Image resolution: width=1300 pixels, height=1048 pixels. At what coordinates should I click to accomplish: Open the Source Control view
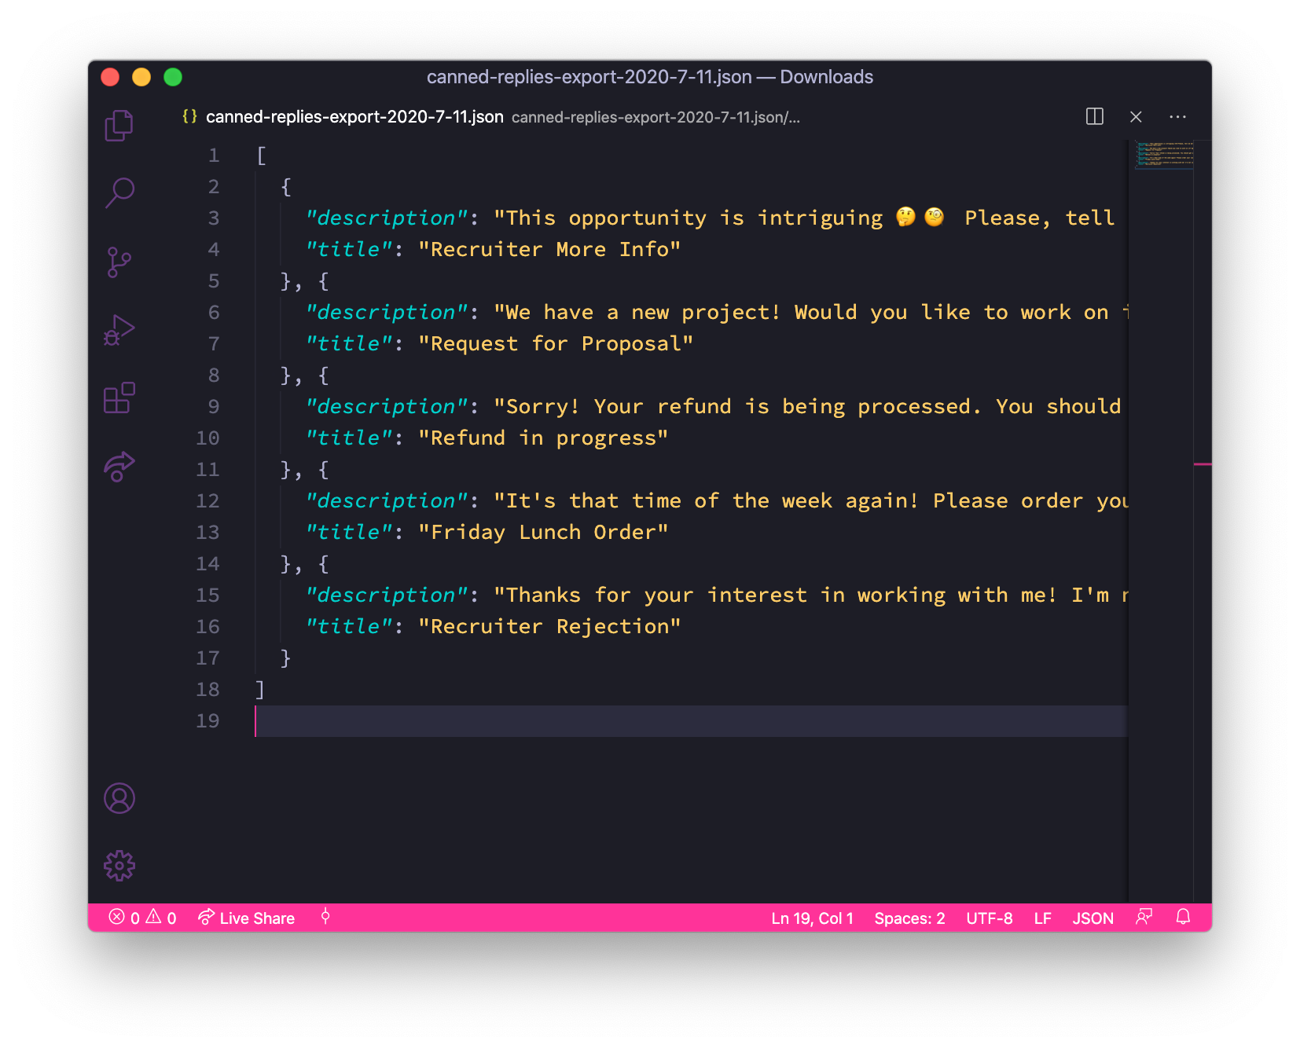click(x=119, y=262)
